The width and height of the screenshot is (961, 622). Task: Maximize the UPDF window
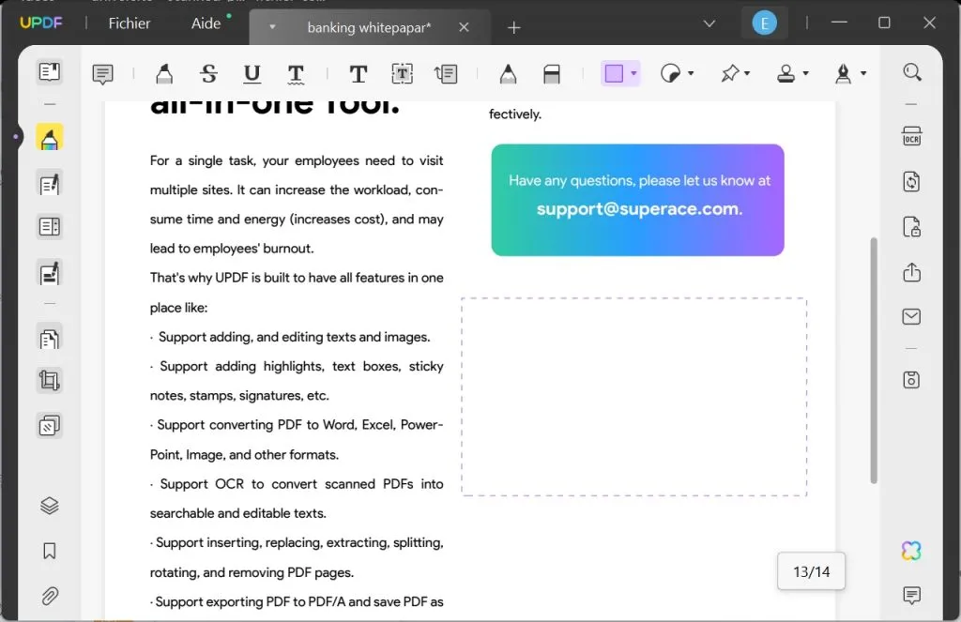coord(884,23)
